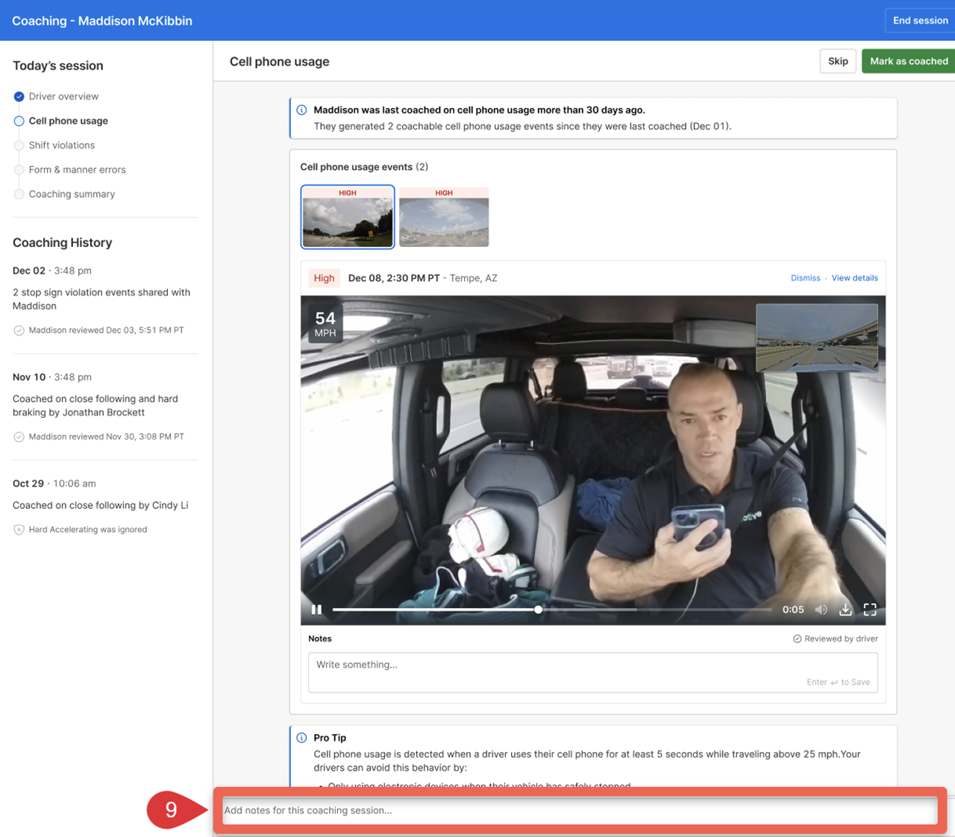955x837 pixels.
Task: Click the info icon beside Pro Tip
Action: coord(301,738)
